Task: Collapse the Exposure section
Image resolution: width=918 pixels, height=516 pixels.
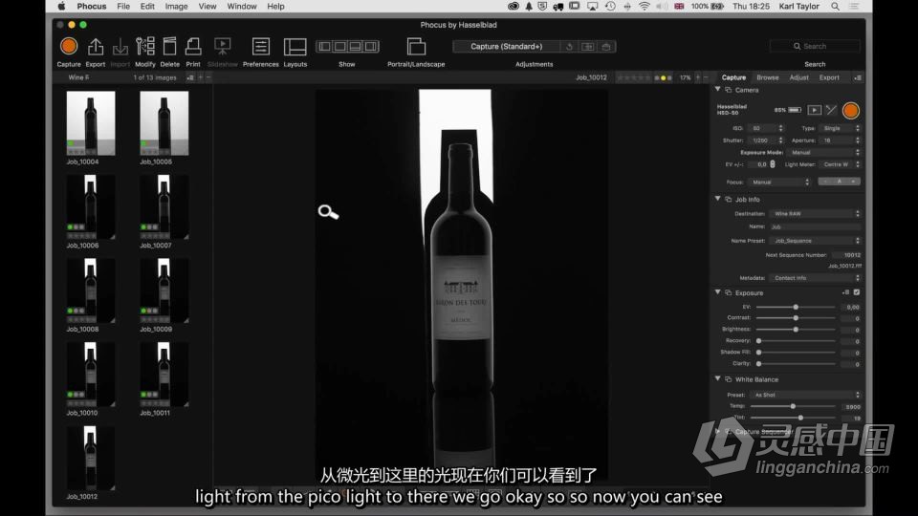Action: [x=718, y=292]
